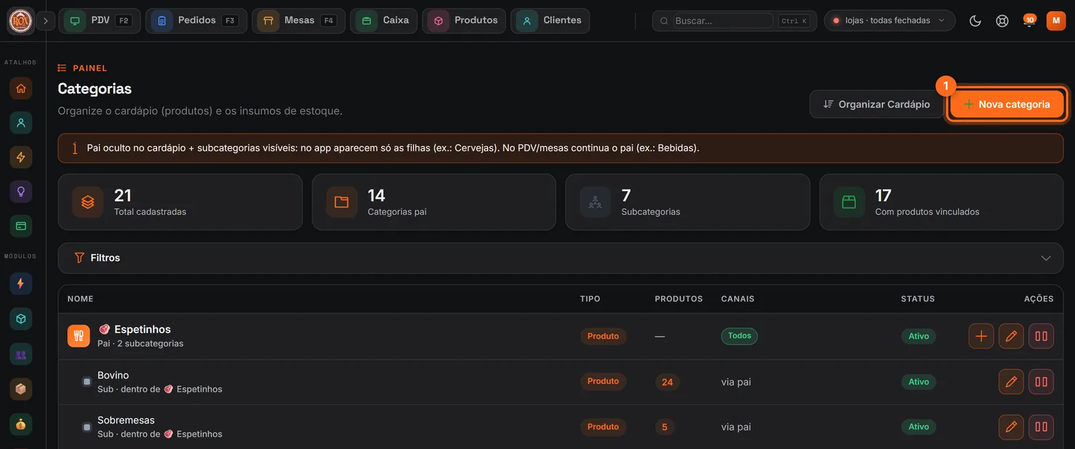Click Organizar Cardápio button
The image size is (1075, 449).
pyautogui.click(x=876, y=104)
